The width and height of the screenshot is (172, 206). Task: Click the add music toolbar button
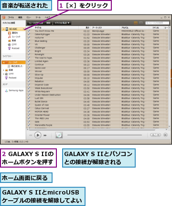click(36, 23)
